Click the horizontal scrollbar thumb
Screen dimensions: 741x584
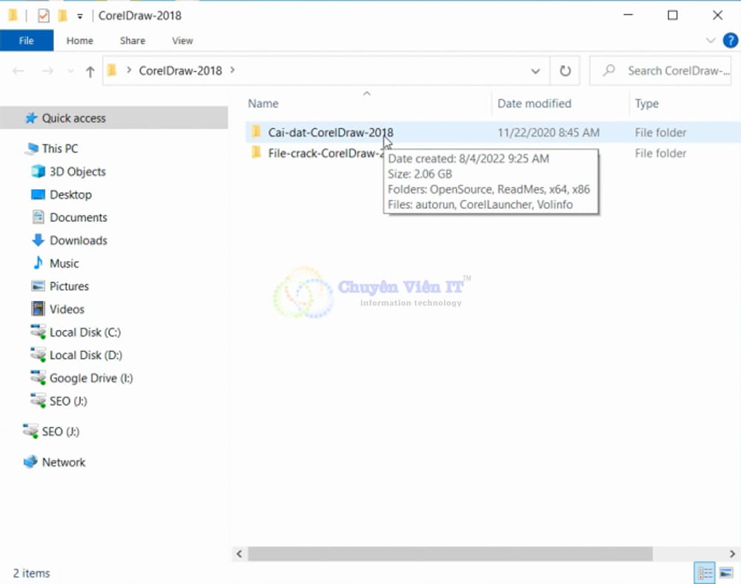pos(449,554)
